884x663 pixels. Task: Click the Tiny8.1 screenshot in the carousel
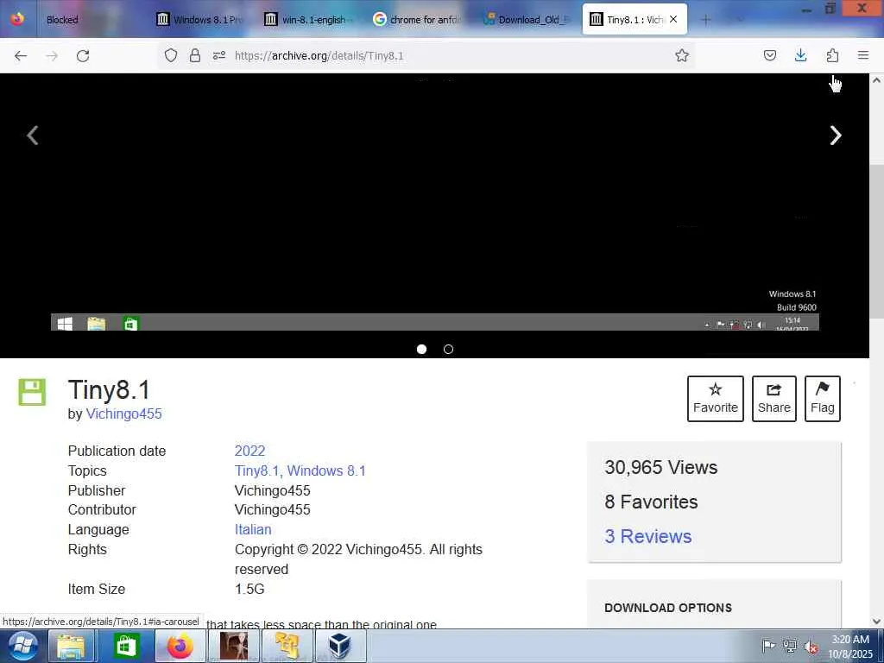(435, 203)
